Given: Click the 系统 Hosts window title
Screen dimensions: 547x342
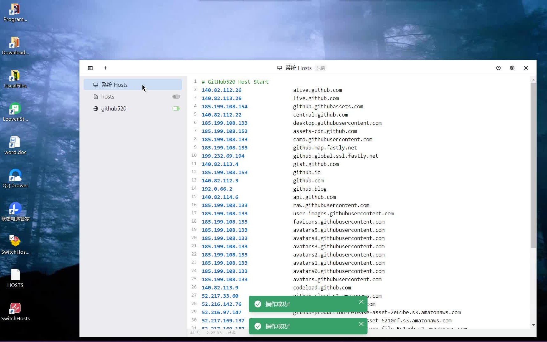Looking at the screenshot, I should point(298,68).
